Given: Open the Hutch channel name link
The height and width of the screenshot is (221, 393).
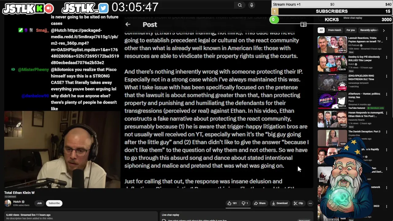Looking at the screenshot, I should tap(17, 202).
